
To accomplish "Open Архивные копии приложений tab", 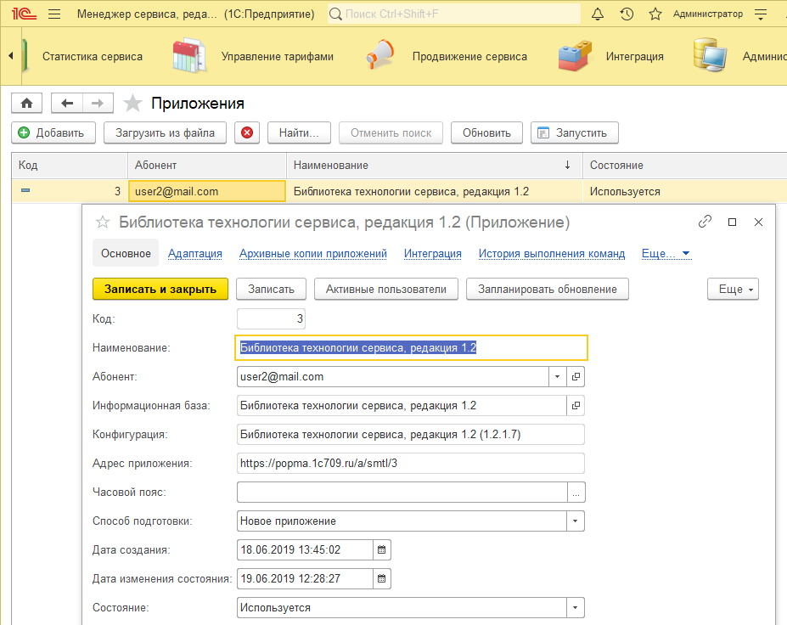I will coord(313,253).
